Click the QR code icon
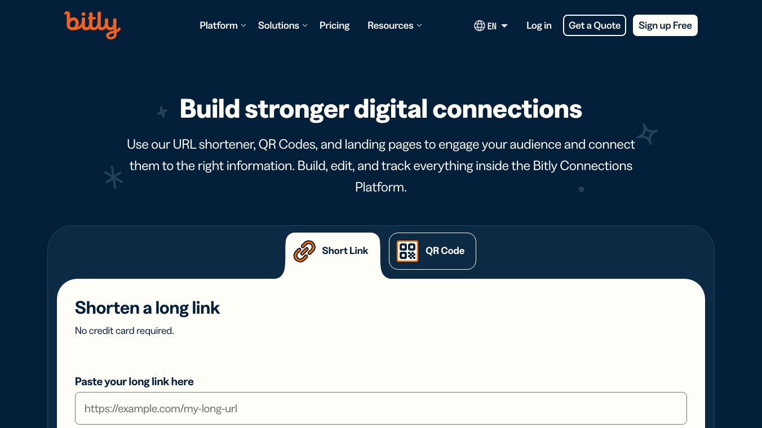Image resolution: width=762 pixels, height=428 pixels. pyautogui.click(x=407, y=251)
